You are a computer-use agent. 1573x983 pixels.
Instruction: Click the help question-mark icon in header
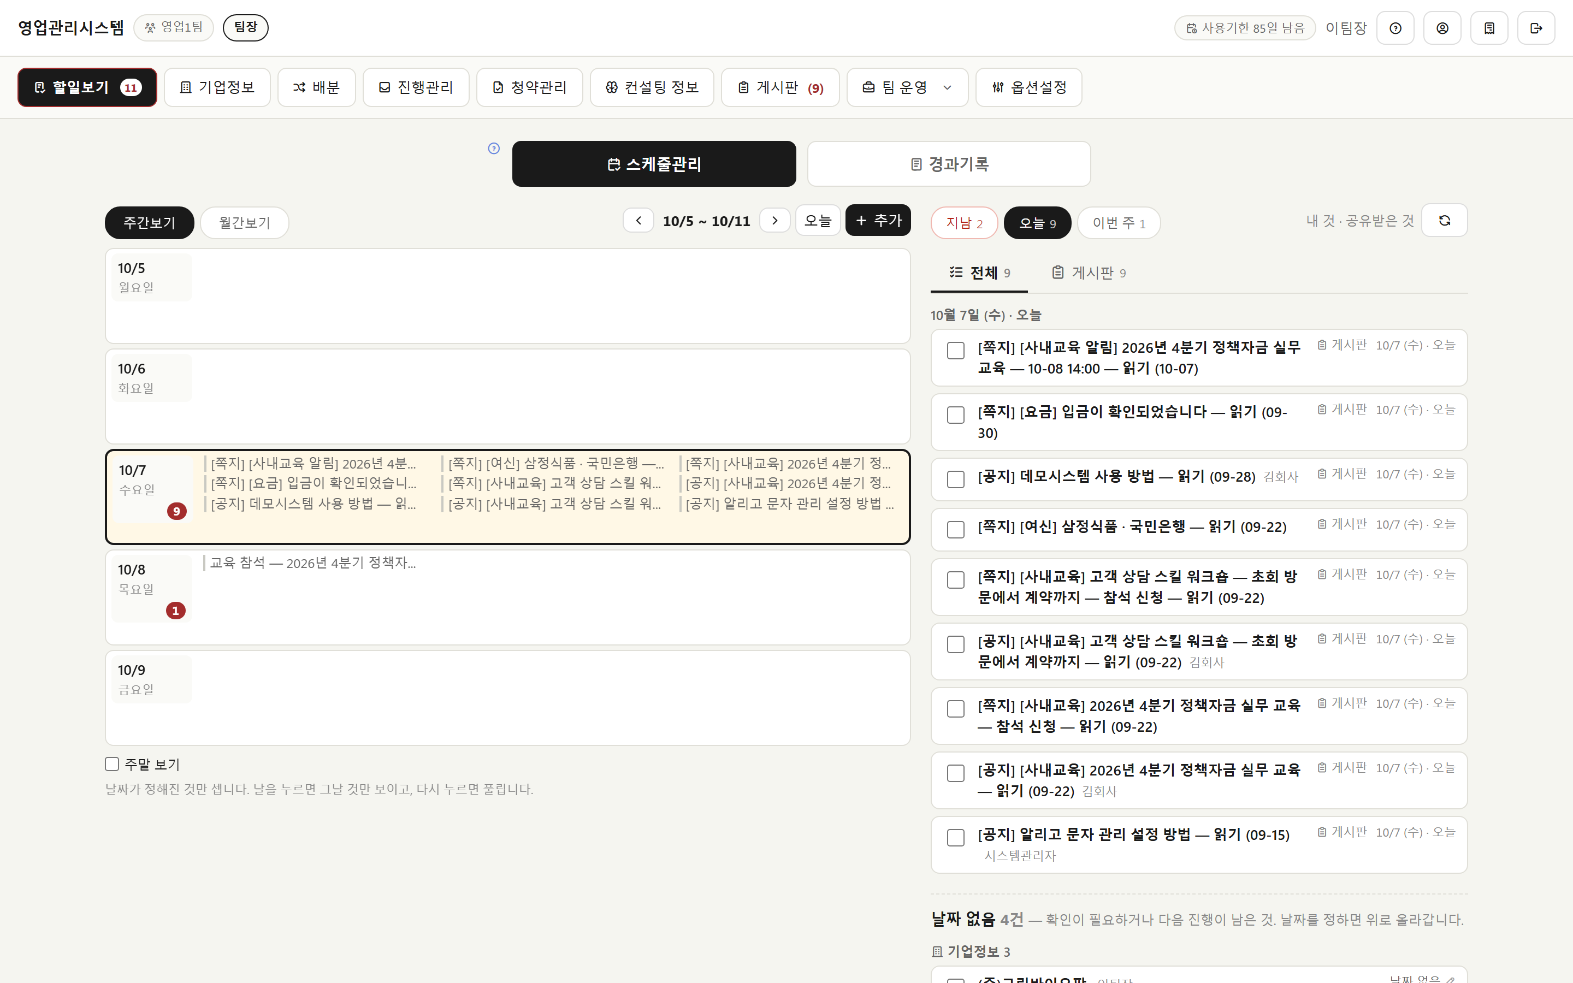(1395, 28)
